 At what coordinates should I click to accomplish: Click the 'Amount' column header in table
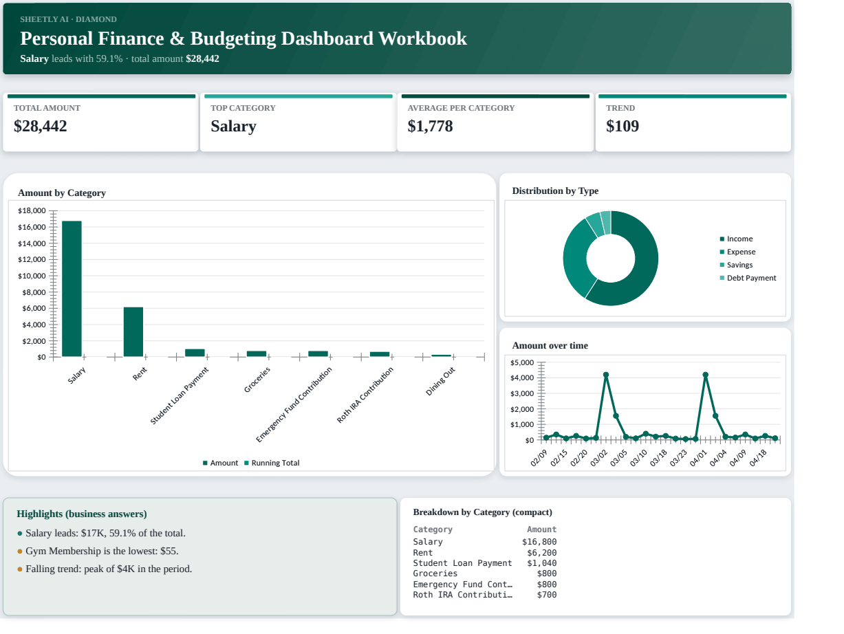pos(542,529)
